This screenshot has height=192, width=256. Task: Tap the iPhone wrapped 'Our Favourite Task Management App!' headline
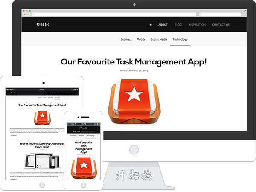pyautogui.click(x=84, y=148)
